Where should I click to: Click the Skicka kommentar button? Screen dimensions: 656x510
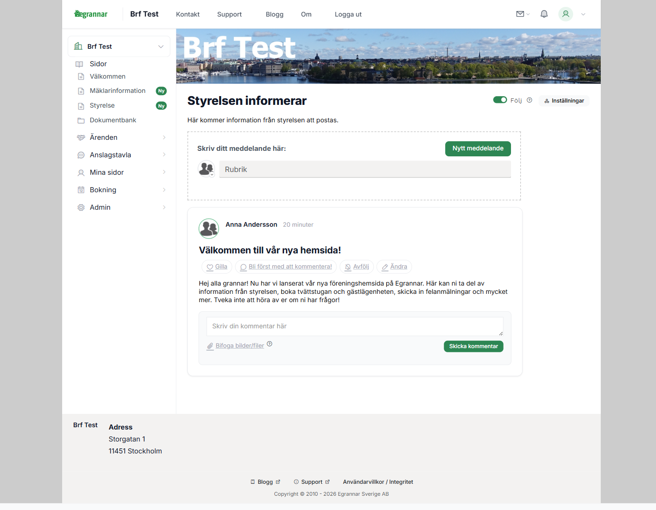(x=473, y=346)
